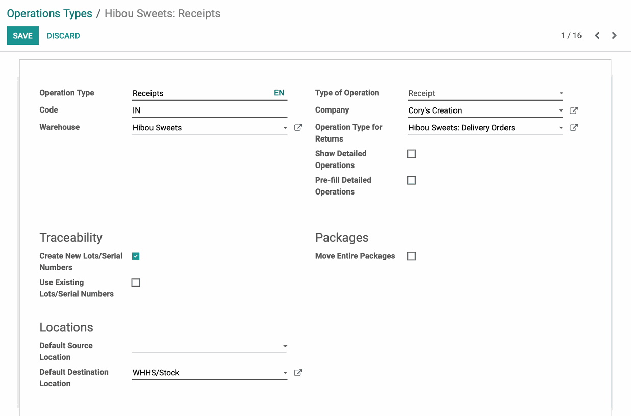Expand Operation Type for Returns dropdown
631x416 pixels.
point(561,128)
